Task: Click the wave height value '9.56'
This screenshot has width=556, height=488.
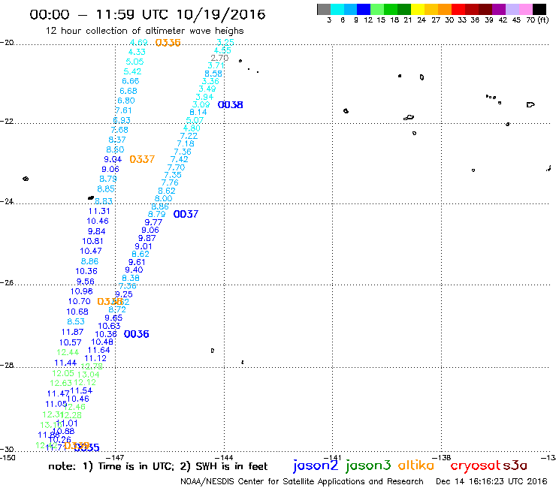Action: pos(86,282)
